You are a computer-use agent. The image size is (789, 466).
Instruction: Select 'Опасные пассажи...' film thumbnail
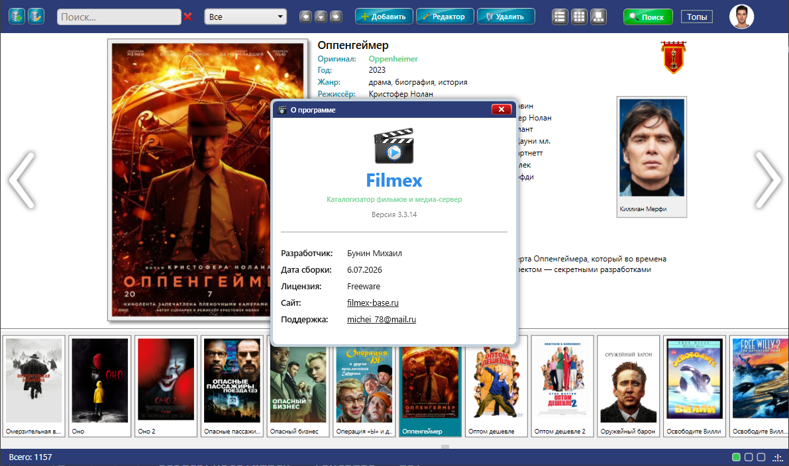pyautogui.click(x=232, y=386)
